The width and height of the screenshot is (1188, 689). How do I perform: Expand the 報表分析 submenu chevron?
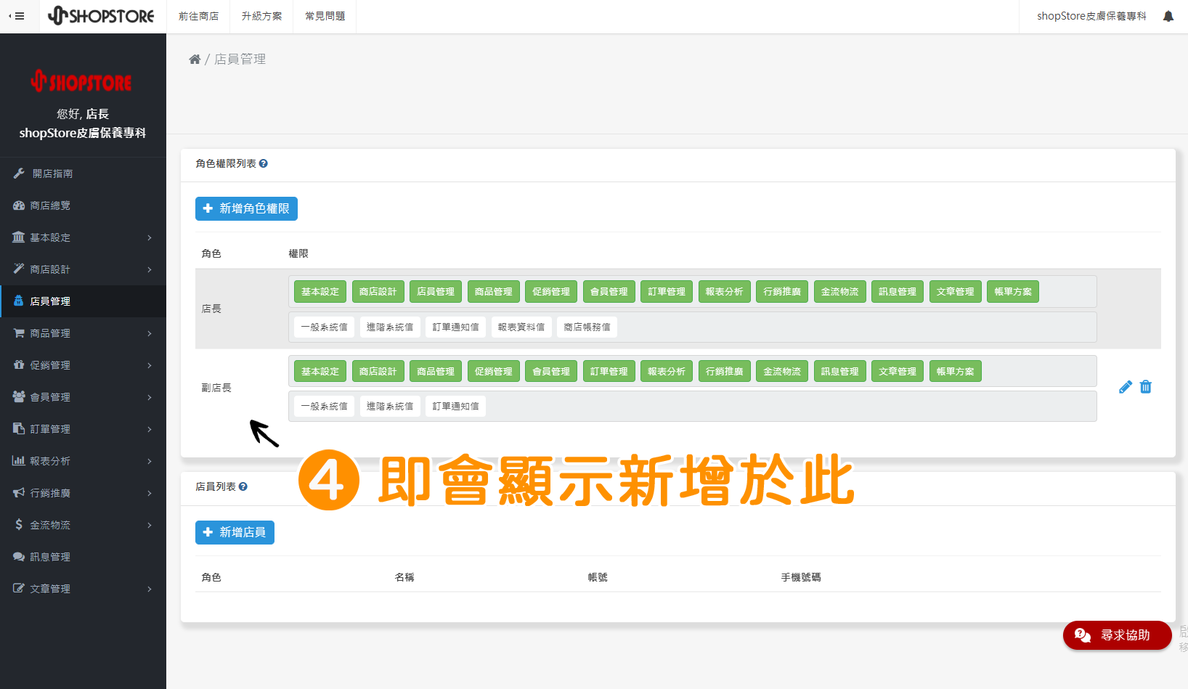point(150,461)
